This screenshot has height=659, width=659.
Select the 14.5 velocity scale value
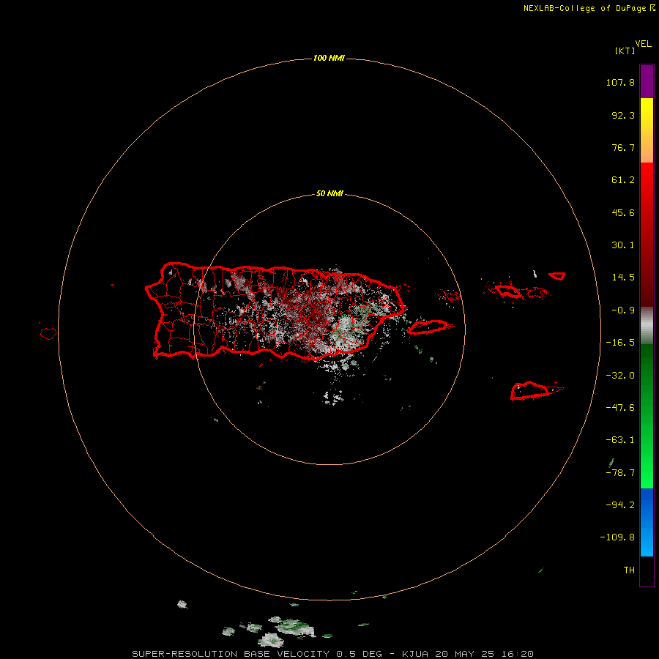[x=623, y=278]
